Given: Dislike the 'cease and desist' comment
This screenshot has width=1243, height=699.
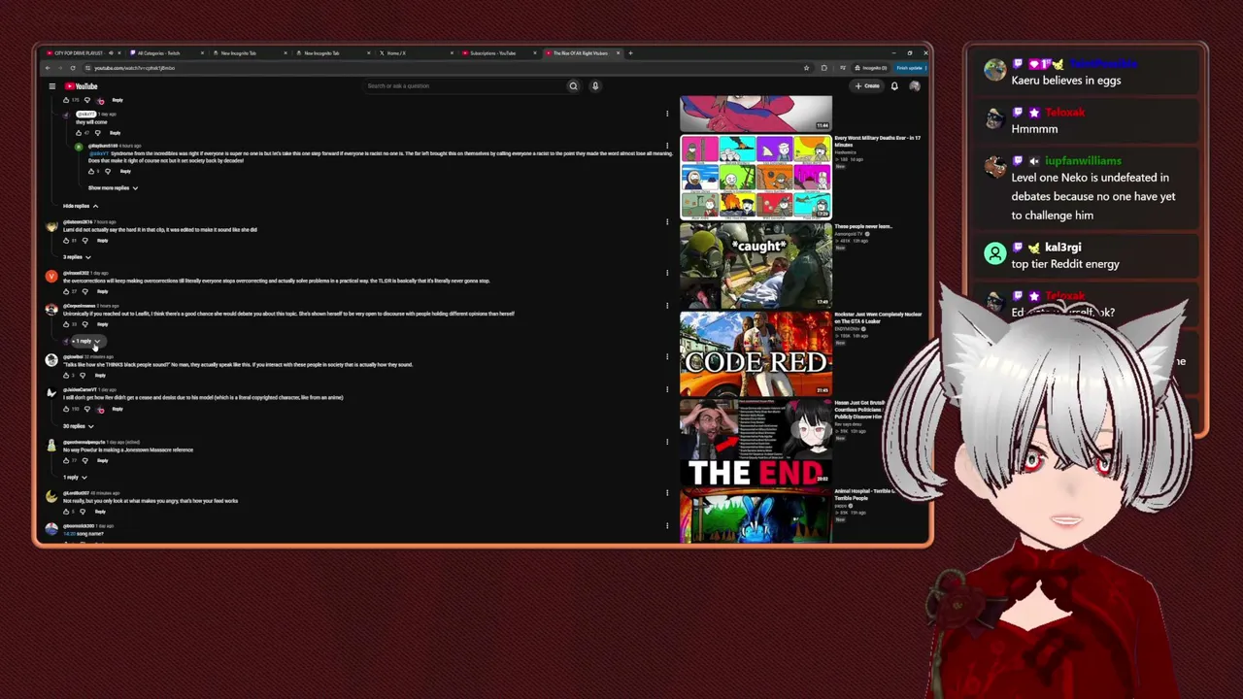Looking at the screenshot, I should click(86, 409).
